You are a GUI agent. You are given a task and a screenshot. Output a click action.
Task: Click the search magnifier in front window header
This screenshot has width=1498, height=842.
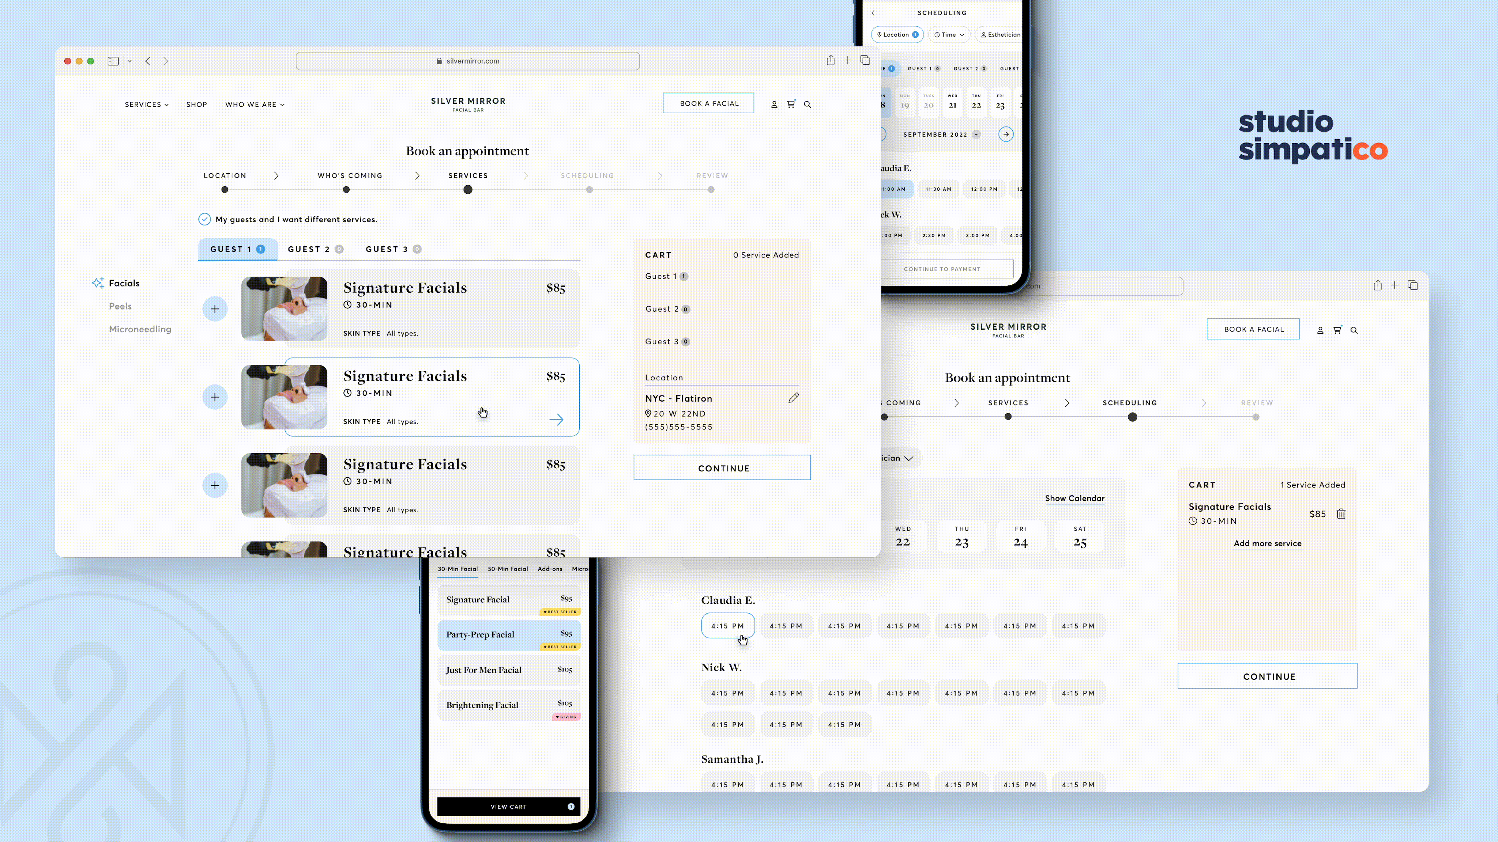tap(807, 105)
